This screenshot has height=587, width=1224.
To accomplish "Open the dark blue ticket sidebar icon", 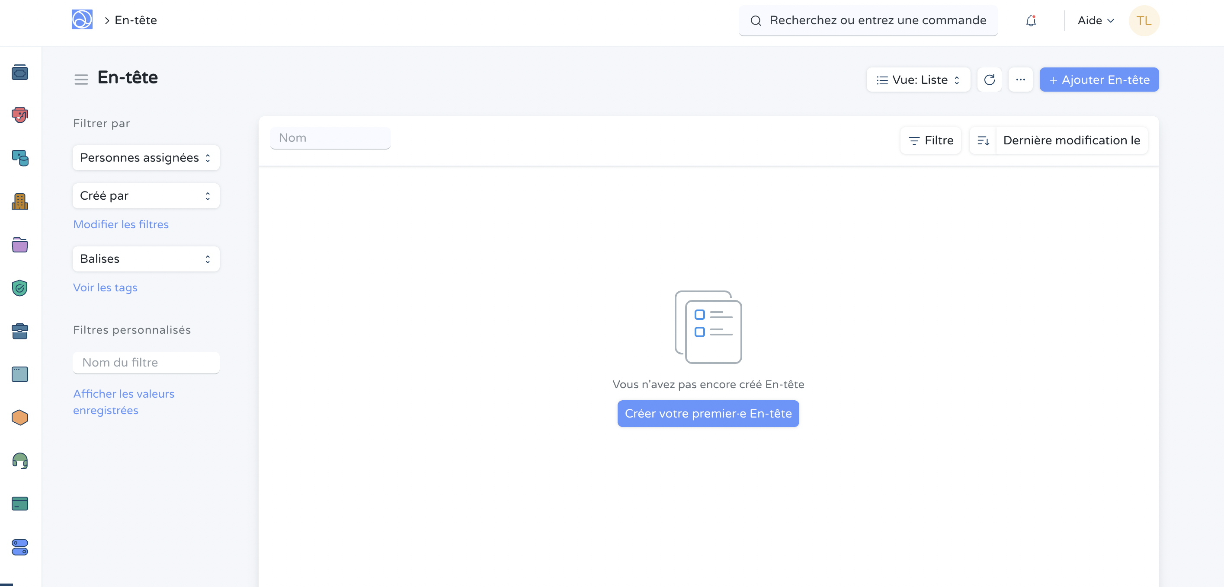I will (x=20, y=73).
